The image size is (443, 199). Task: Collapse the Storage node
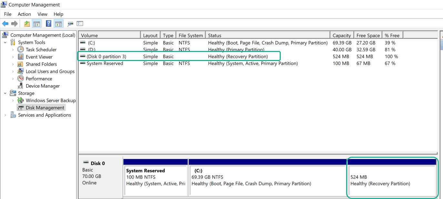5,93
